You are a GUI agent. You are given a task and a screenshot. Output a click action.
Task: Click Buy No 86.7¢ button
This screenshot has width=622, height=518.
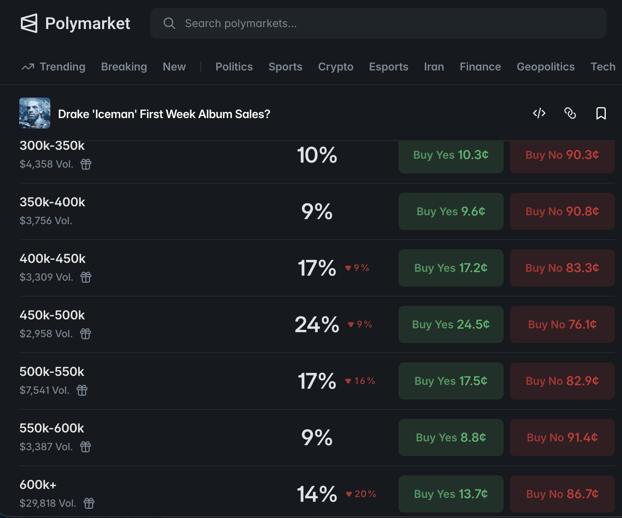click(562, 494)
